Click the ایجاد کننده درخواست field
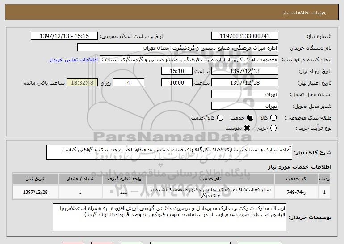This screenshot has width=344, height=244. (189, 60)
